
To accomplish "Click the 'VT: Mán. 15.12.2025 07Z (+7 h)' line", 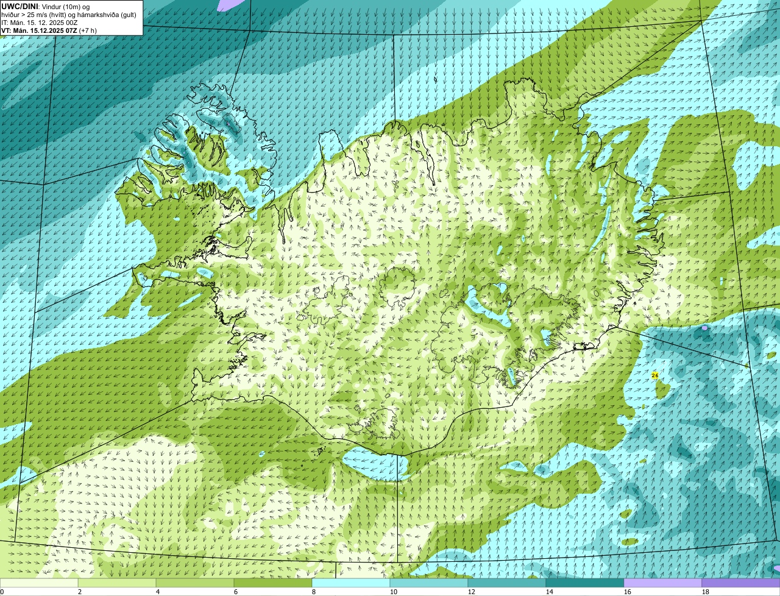I will [x=49, y=30].
